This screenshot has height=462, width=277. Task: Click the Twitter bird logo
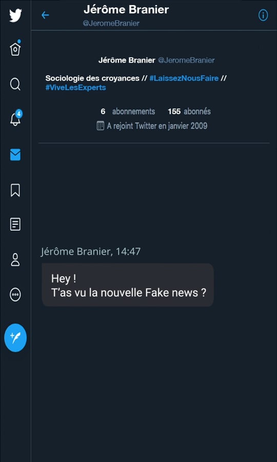click(x=15, y=15)
